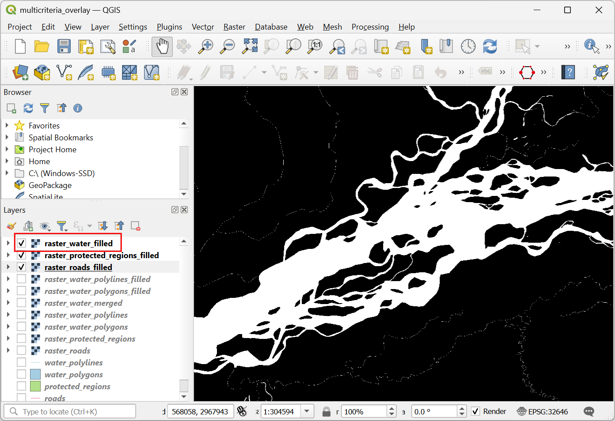Toggle the Render checkbox in status bar
615x421 pixels.
(x=475, y=411)
